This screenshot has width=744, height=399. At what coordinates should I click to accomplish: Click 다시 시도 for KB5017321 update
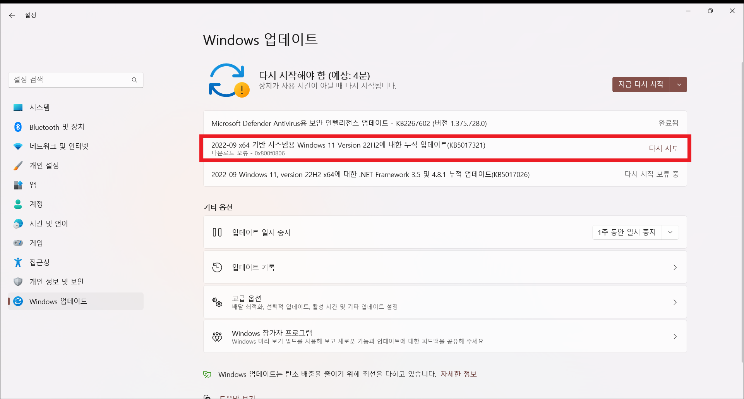click(x=663, y=148)
